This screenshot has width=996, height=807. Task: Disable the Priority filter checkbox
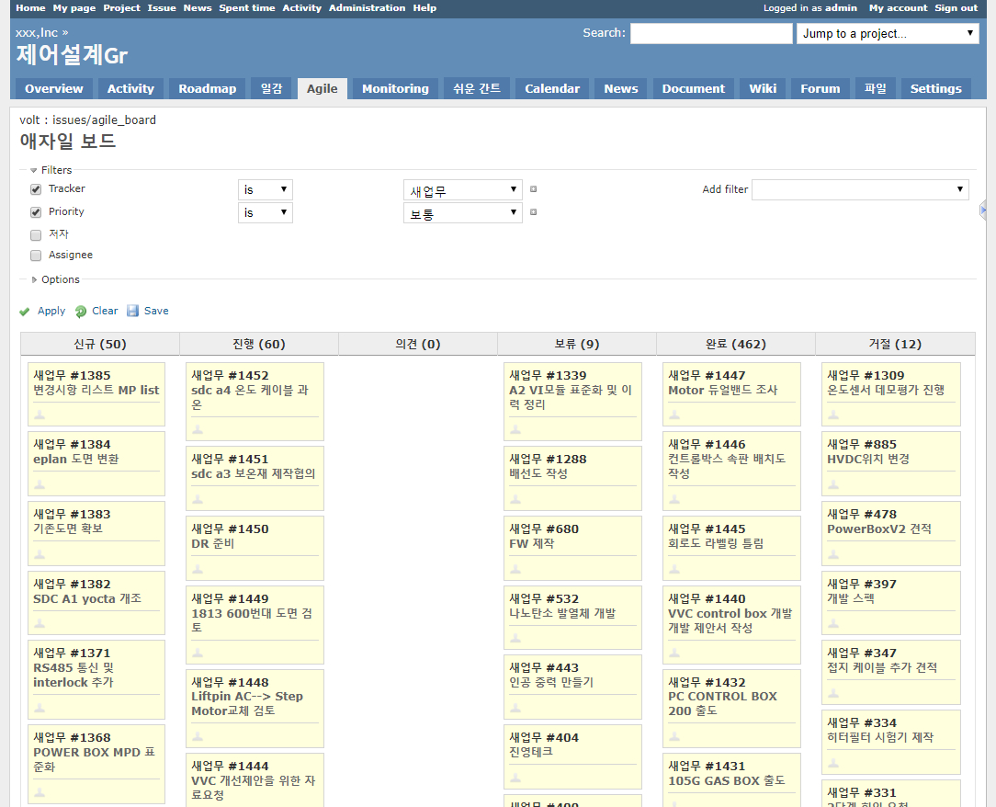pos(36,212)
